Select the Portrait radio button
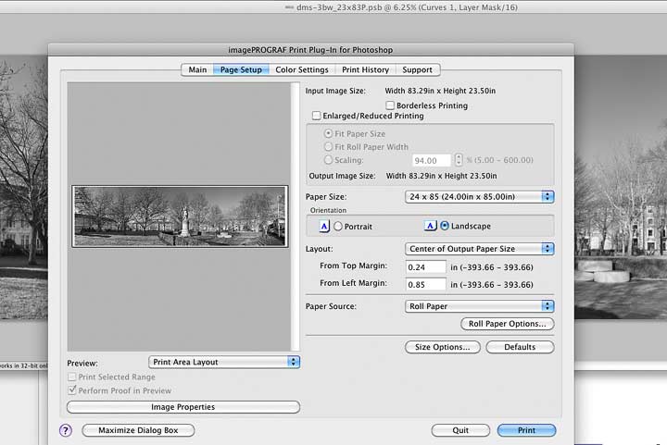 point(338,227)
